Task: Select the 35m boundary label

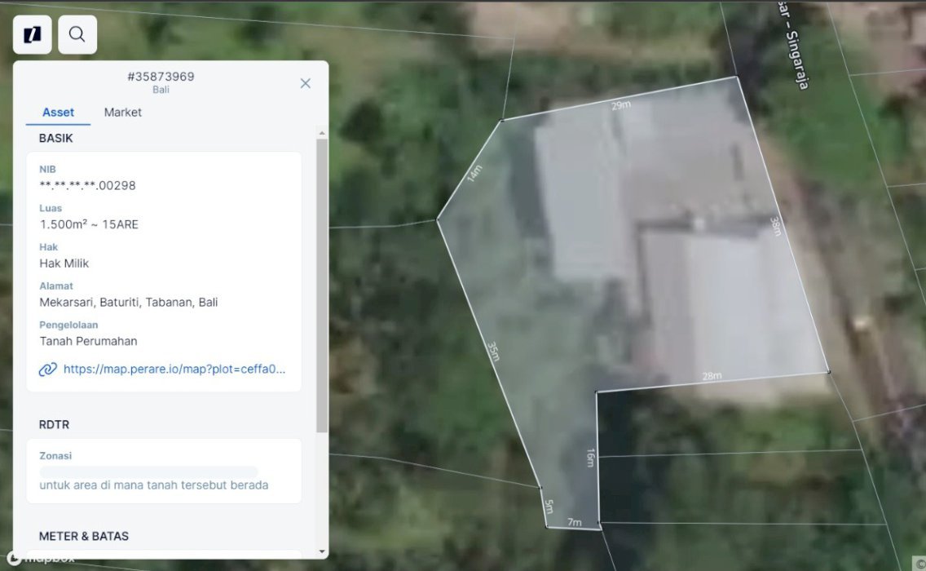Action: 492,351
